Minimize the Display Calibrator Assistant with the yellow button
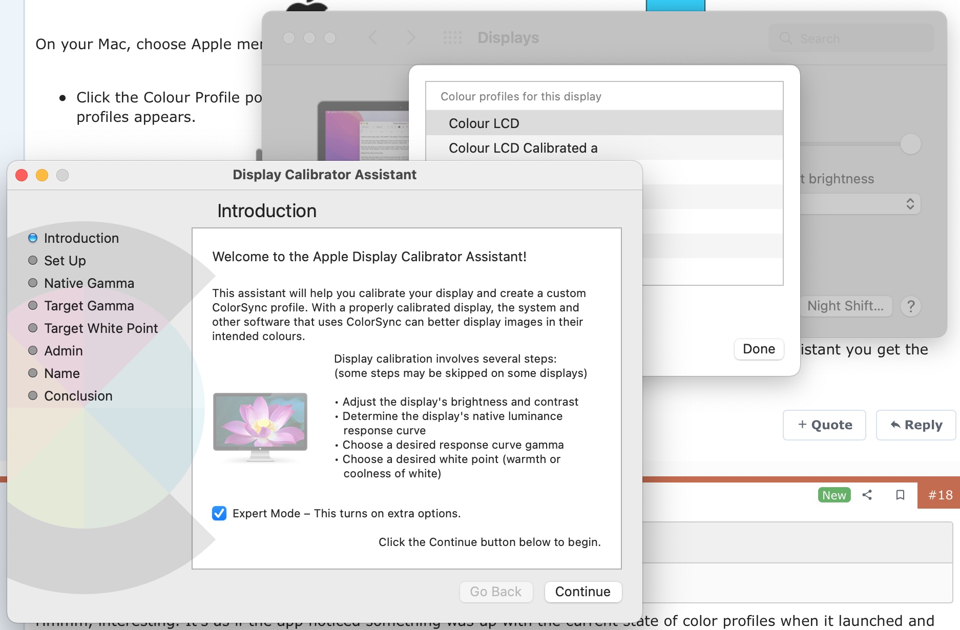 [x=42, y=175]
